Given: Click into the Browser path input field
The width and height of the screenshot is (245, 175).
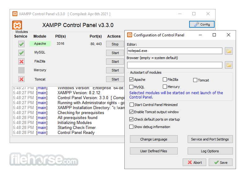Looking at the screenshot, I should coord(175,65).
